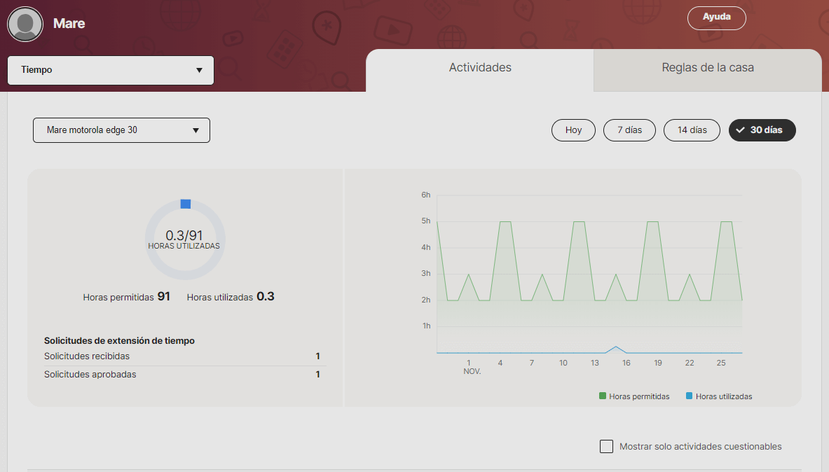Click the Solicitudes recibidas row
This screenshot has height=472, width=829.
coord(182,356)
